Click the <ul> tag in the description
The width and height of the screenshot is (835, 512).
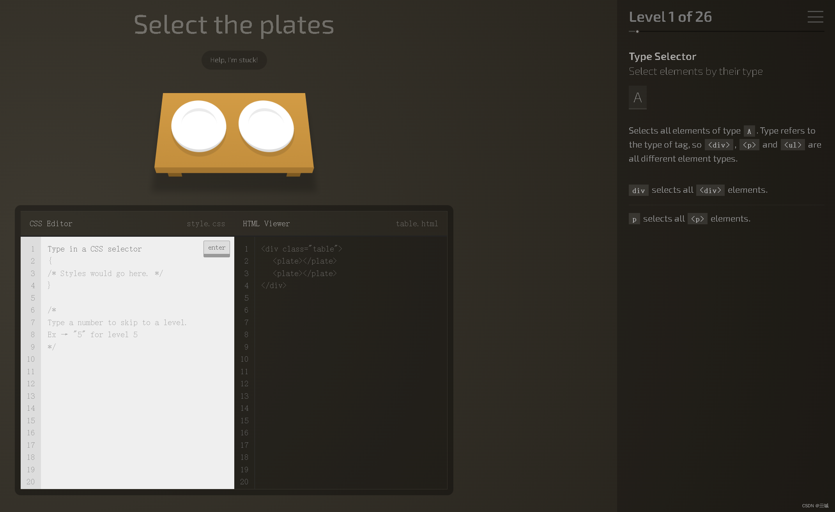[793, 145]
